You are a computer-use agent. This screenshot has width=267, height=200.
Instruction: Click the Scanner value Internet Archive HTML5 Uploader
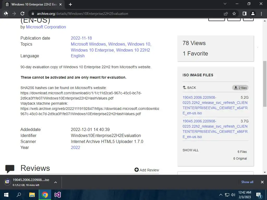coord(107,141)
